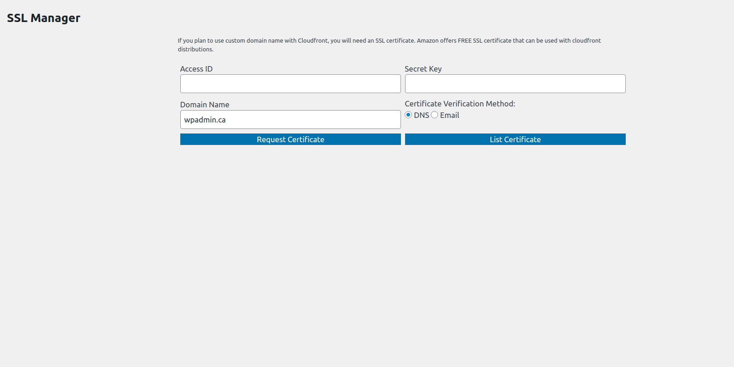The image size is (734, 367).
Task: Click the Domain Name label text
Action: pyautogui.click(x=205, y=105)
